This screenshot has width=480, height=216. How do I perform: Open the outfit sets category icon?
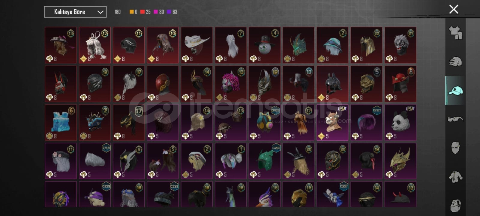click(455, 33)
